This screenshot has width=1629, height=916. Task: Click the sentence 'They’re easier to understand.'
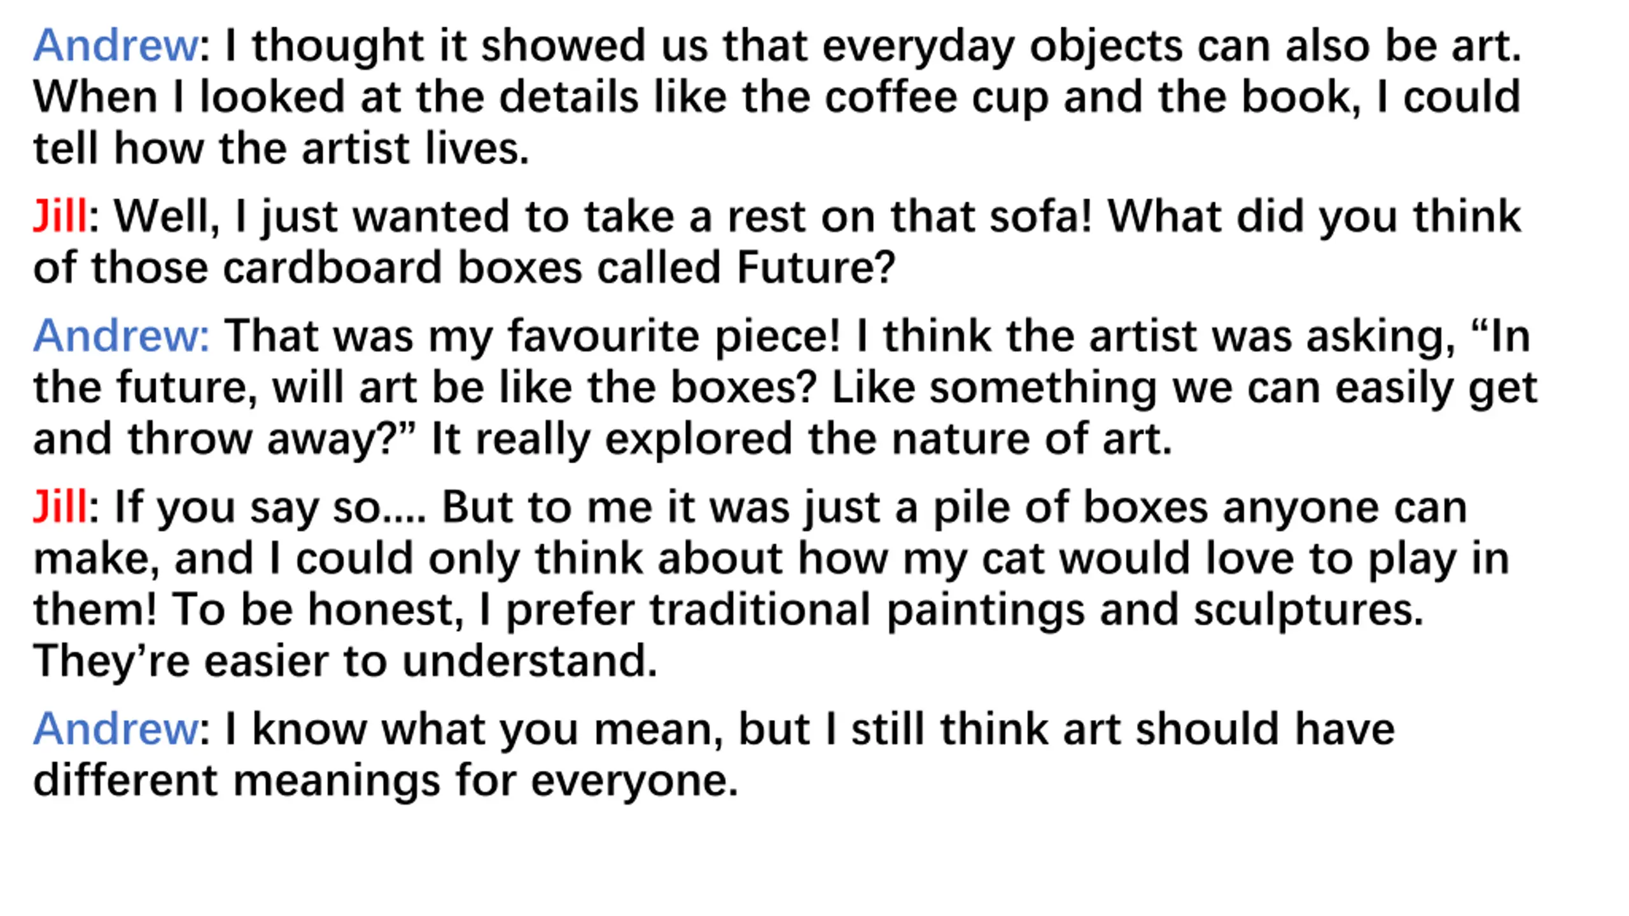pyautogui.click(x=345, y=662)
